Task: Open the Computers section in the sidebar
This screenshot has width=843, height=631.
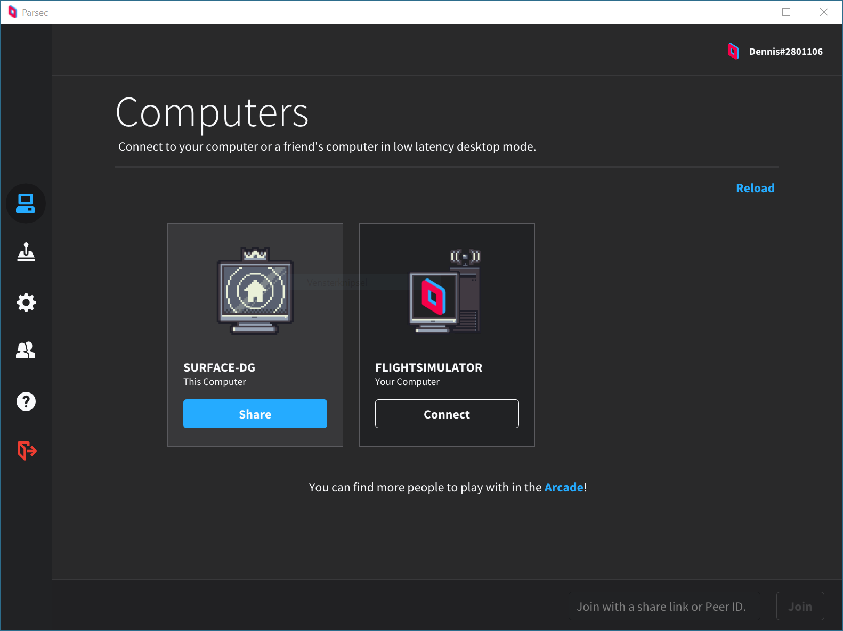Action: coord(26,203)
